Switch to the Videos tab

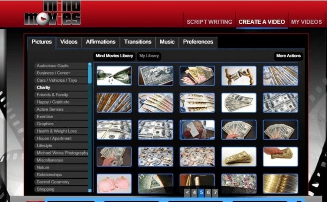pos(69,42)
